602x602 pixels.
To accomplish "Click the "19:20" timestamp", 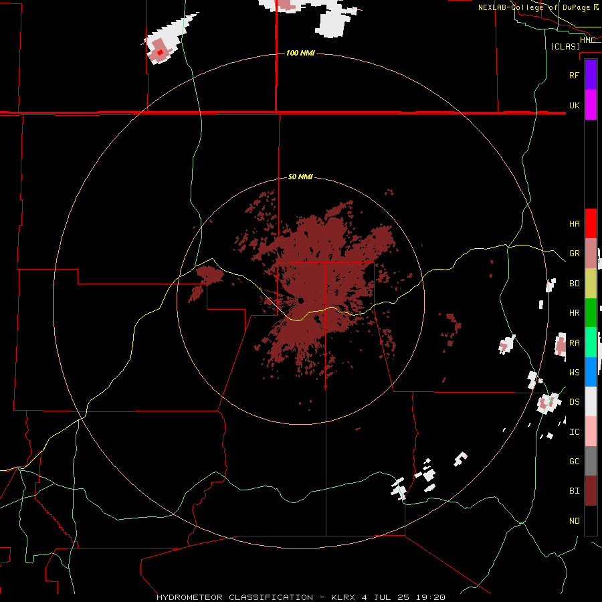I will [431, 597].
